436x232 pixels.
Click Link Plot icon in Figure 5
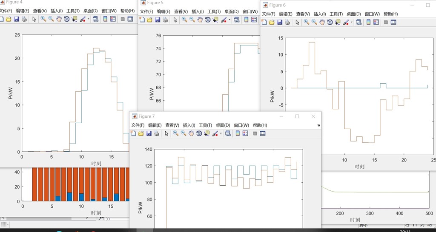click(x=236, y=20)
